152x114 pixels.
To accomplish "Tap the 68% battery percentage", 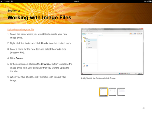I will click(x=146, y=1).
